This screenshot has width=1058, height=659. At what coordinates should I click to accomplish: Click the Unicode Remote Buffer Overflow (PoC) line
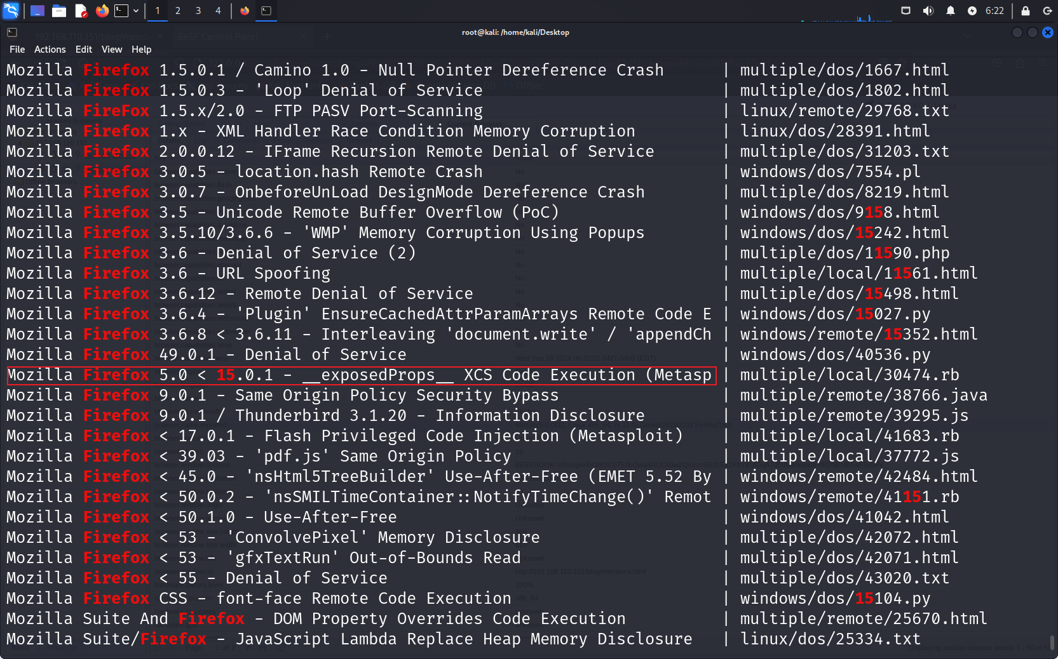click(x=283, y=212)
